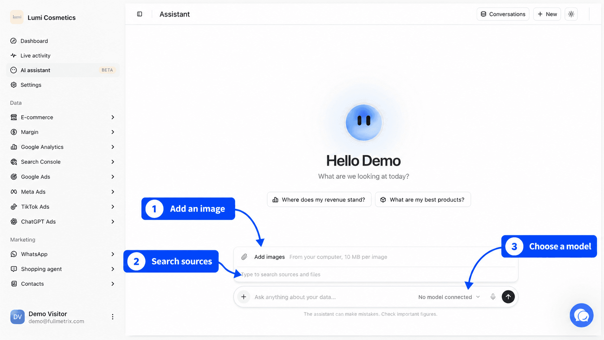Click the TikTok Ads icon
This screenshot has width=604, height=340.
(14, 207)
